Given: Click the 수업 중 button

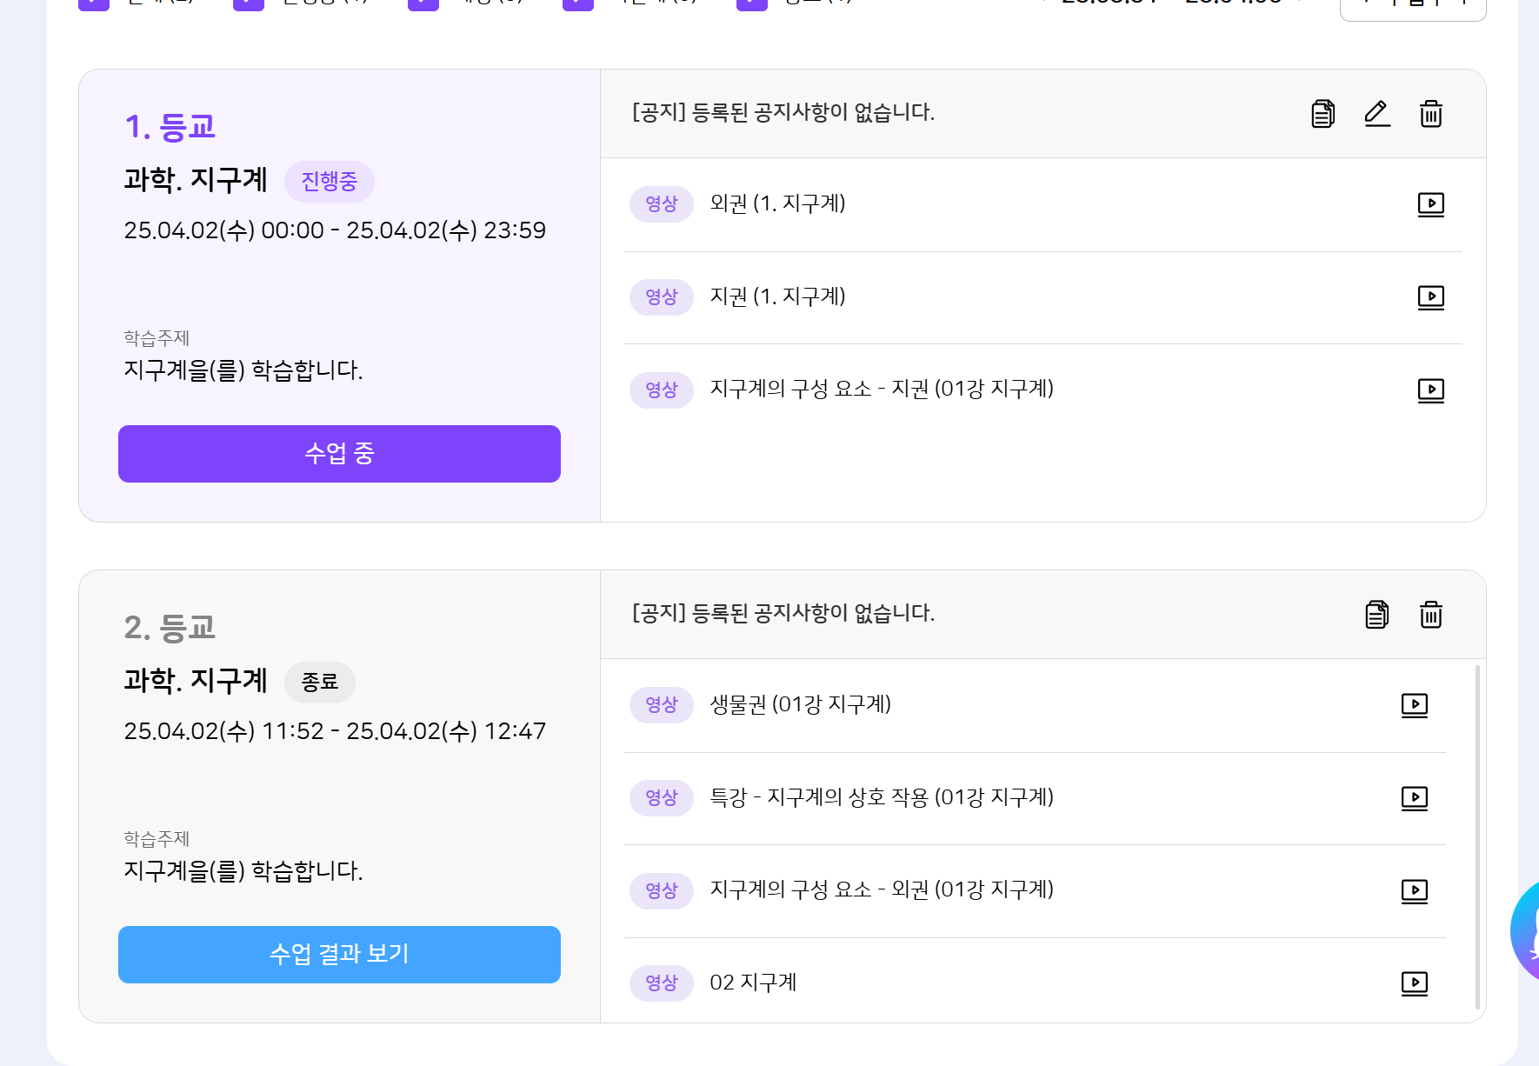Looking at the screenshot, I should [339, 454].
